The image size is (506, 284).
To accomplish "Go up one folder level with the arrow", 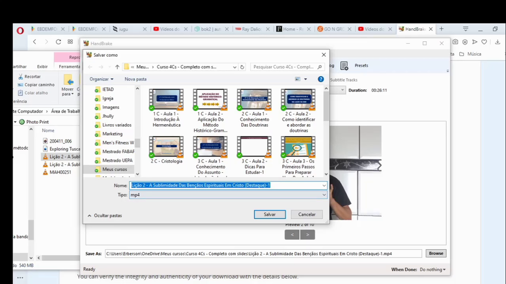I will (x=117, y=67).
